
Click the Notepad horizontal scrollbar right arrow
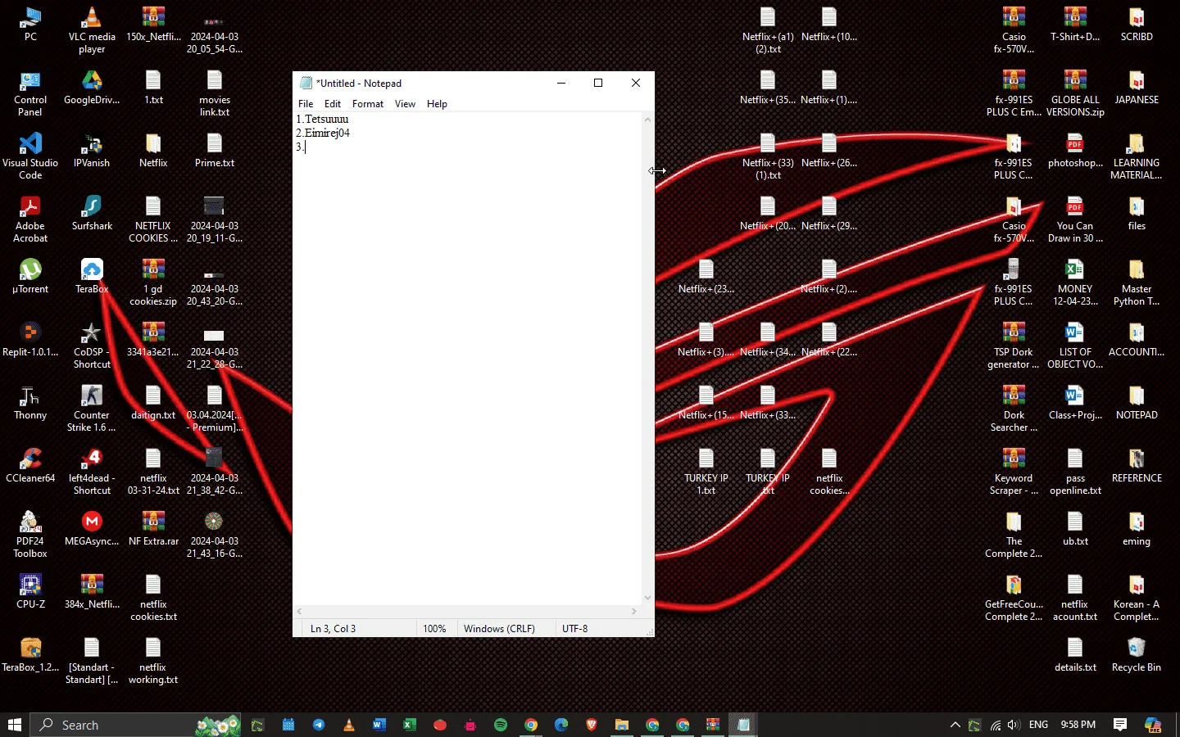pyautogui.click(x=634, y=612)
